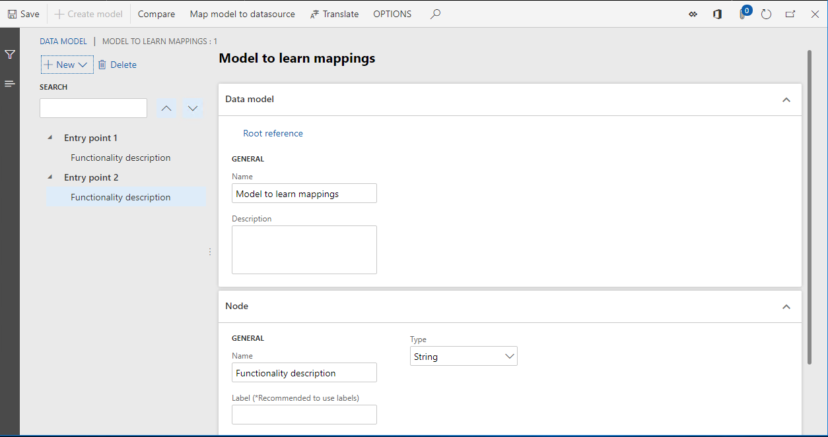828x437 pixels.
Task: Open the filter panel in the left sidebar
Action: (9, 54)
